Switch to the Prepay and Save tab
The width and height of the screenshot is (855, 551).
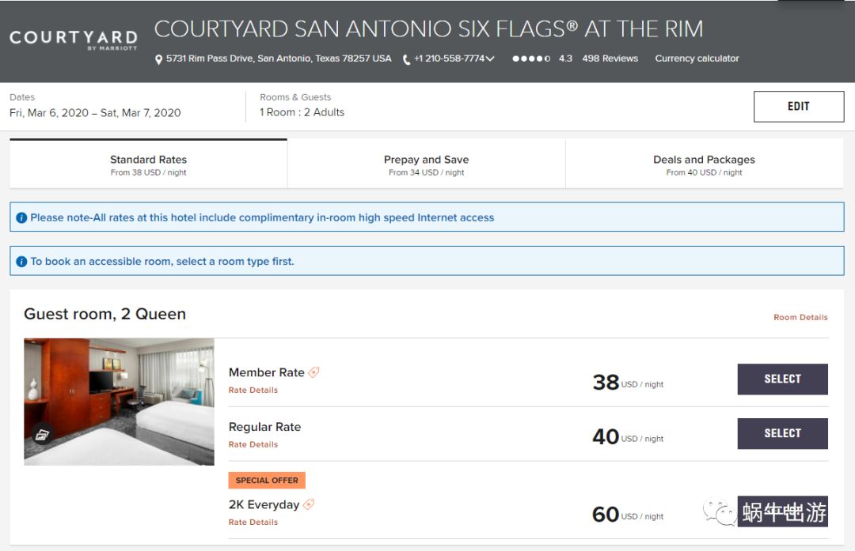(x=427, y=164)
